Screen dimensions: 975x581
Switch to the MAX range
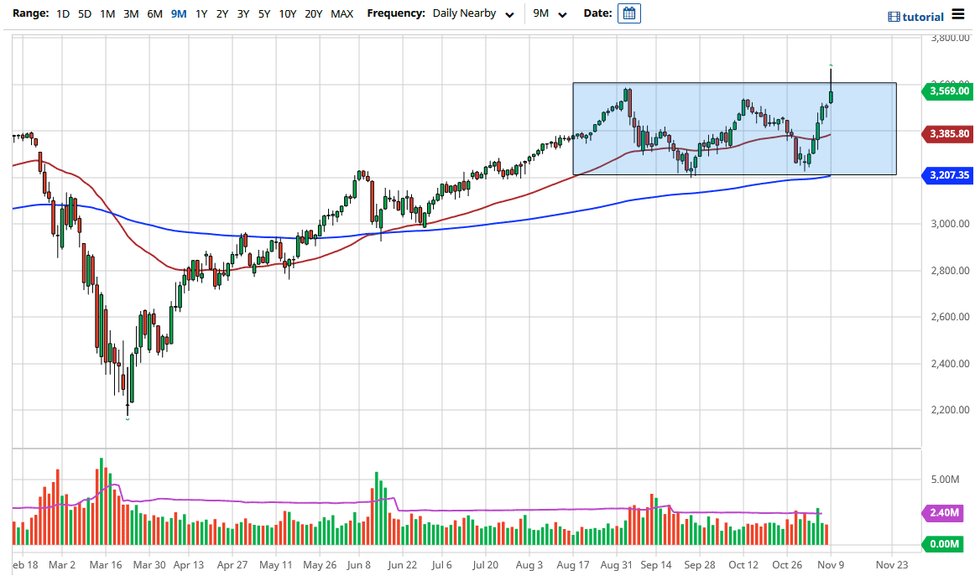[342, 13]
